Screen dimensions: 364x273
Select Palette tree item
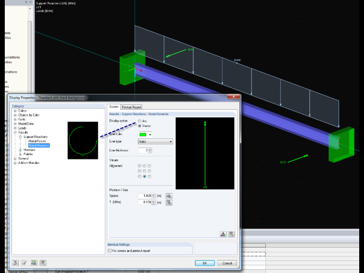(x=28, y=154)
